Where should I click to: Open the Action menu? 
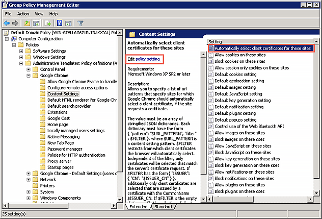23,13
